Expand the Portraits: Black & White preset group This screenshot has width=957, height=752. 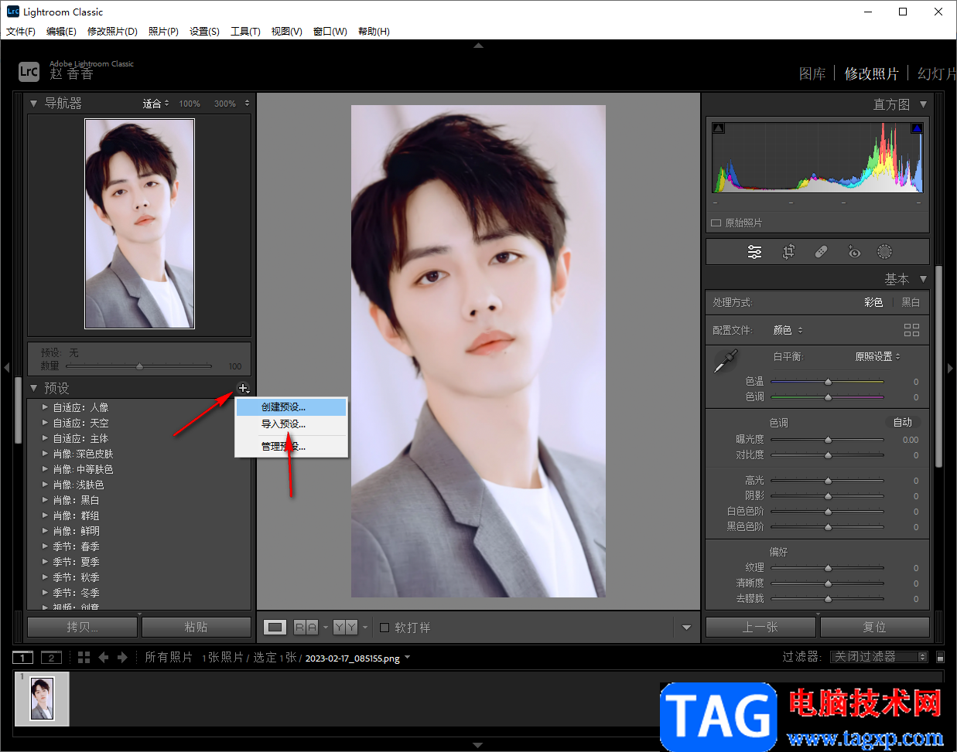coord(45,500)
